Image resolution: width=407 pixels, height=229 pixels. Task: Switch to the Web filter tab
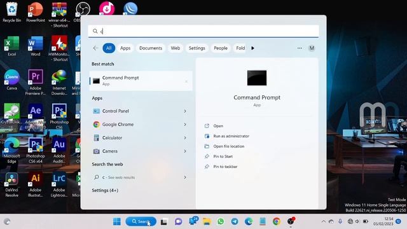(176, 48)
